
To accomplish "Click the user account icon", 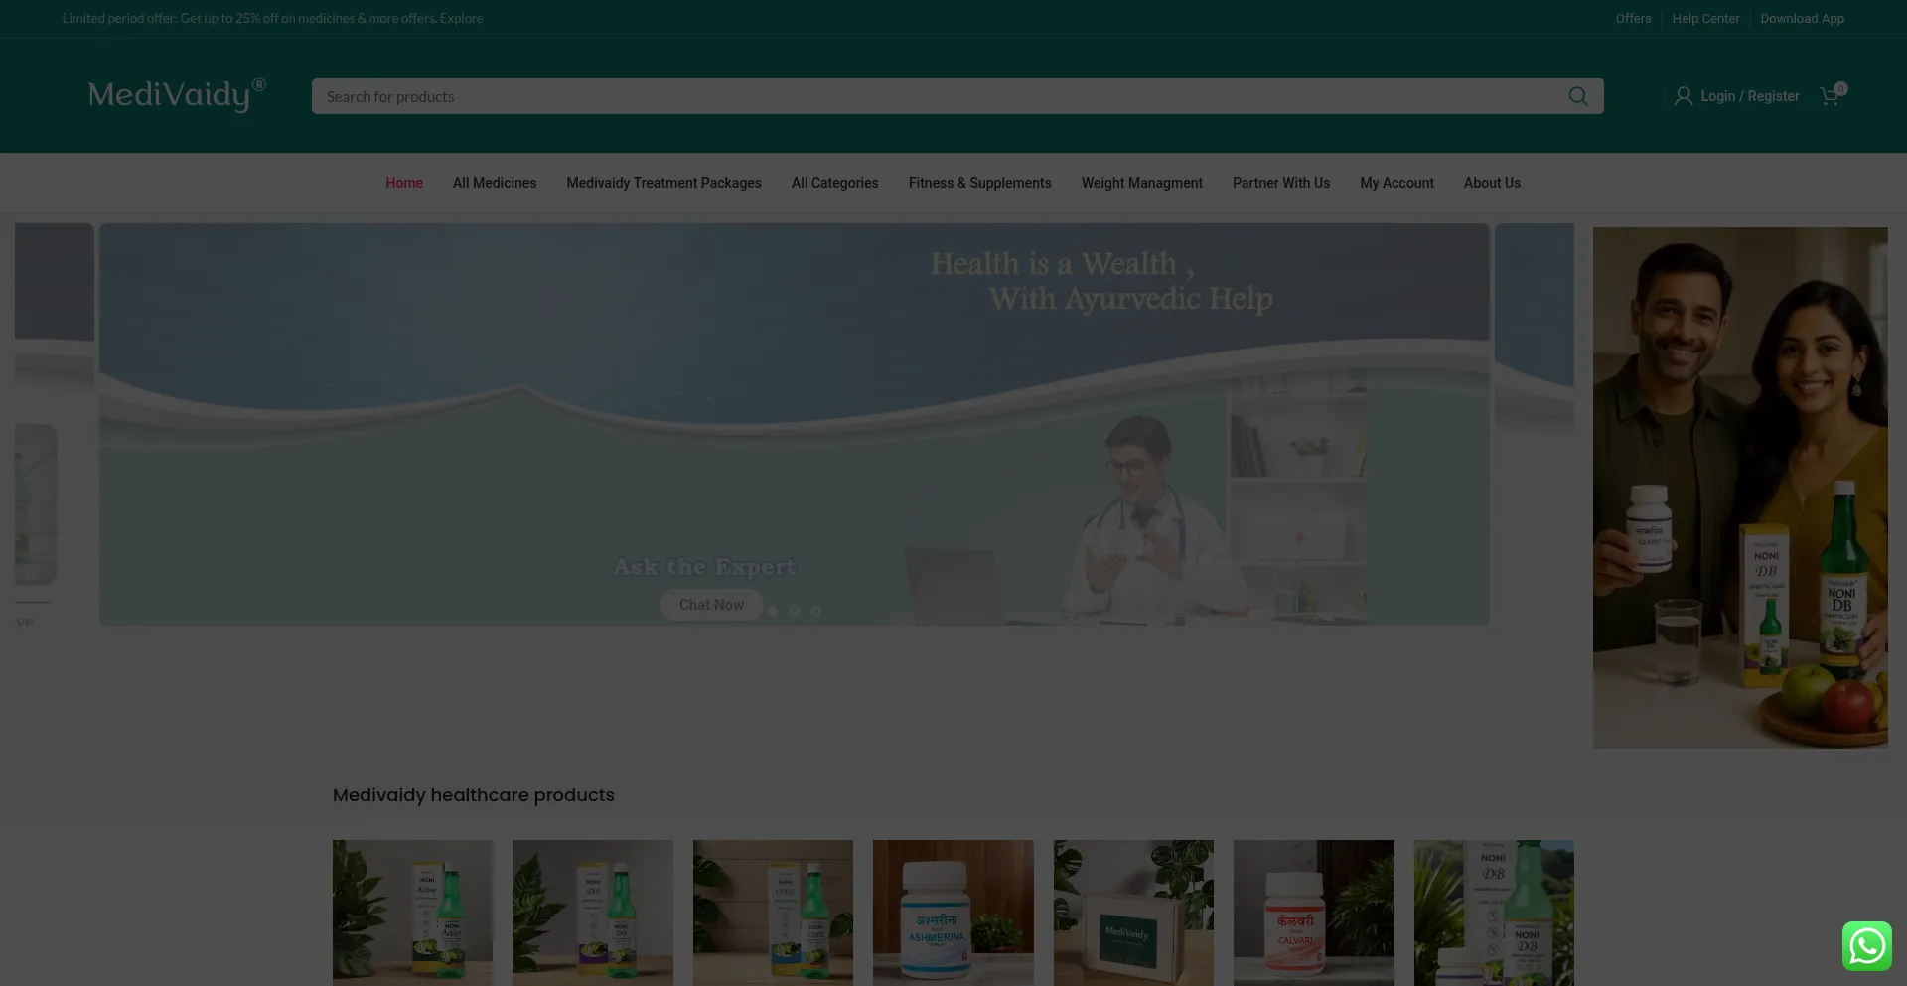I will (1683, 96).
